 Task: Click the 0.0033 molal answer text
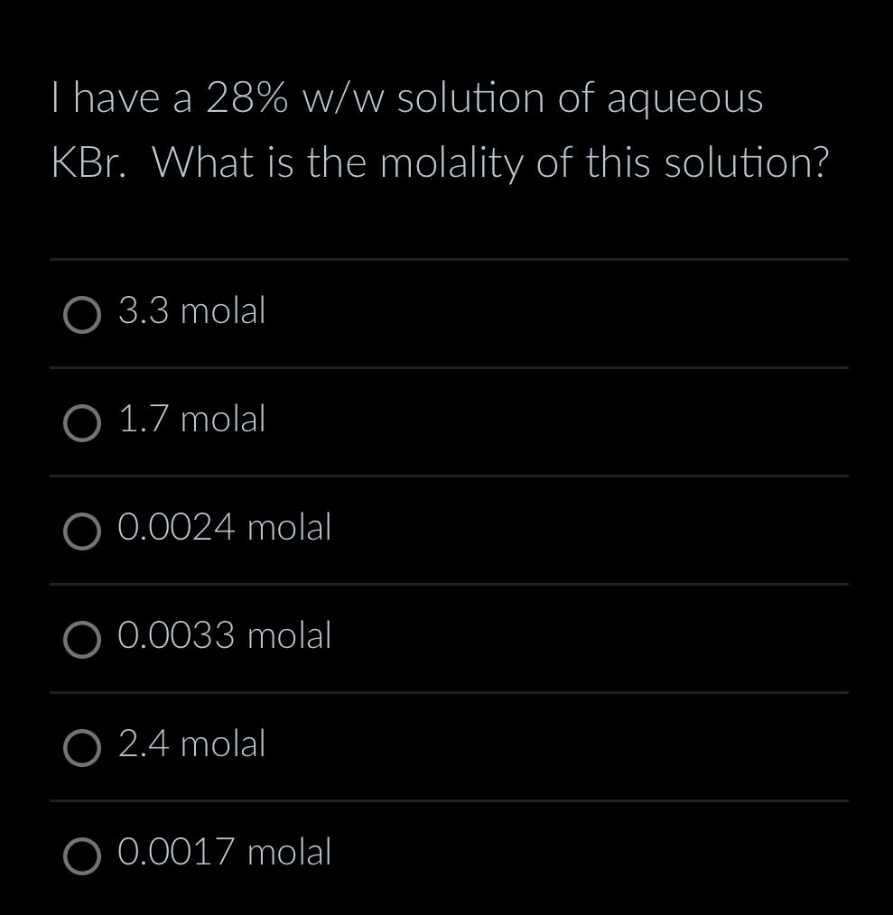tap(224, 636)
